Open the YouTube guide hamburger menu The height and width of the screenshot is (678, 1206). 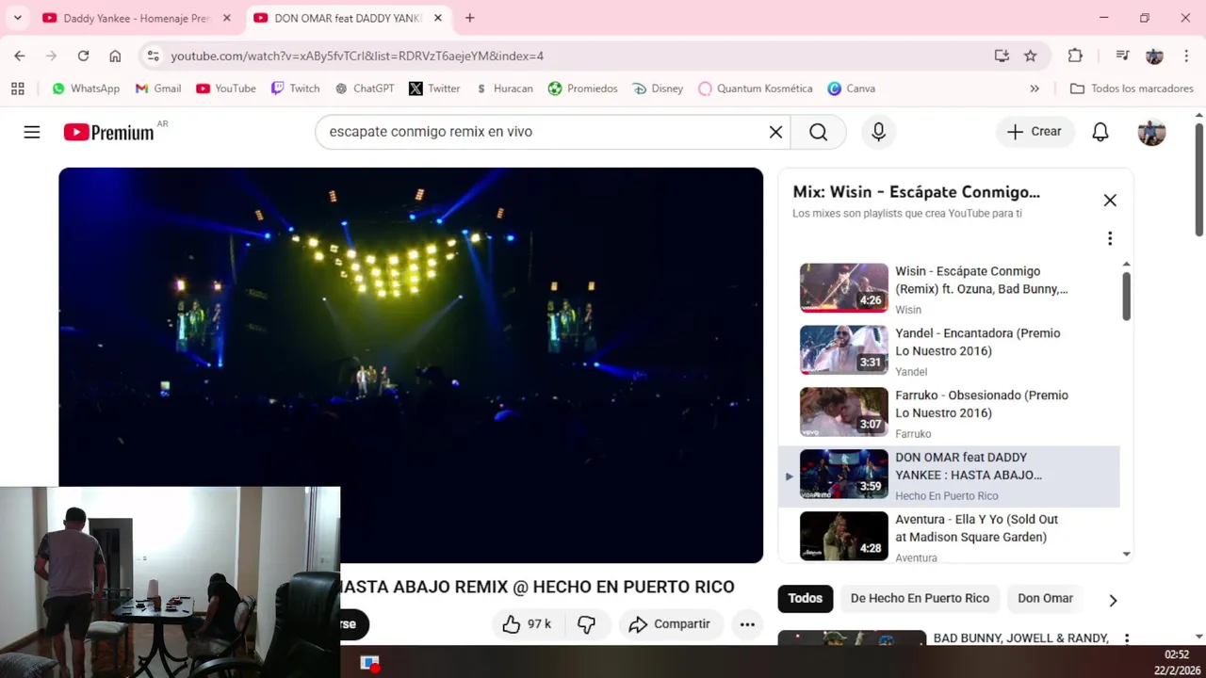pos(32,132)
